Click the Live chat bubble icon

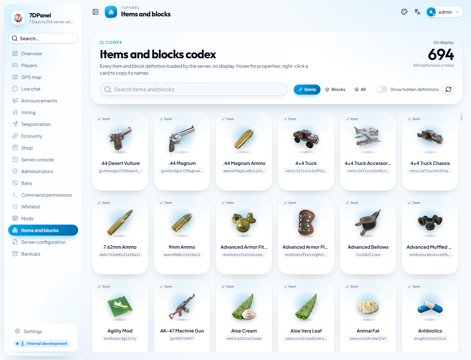coord(15,89)
